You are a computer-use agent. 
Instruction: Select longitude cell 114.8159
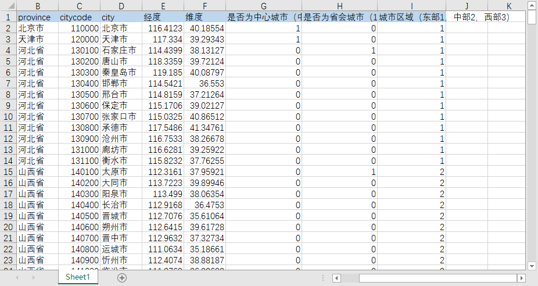point(163,94)
